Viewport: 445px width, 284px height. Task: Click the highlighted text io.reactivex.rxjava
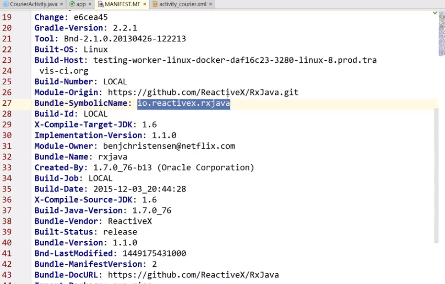click(184, 103)
